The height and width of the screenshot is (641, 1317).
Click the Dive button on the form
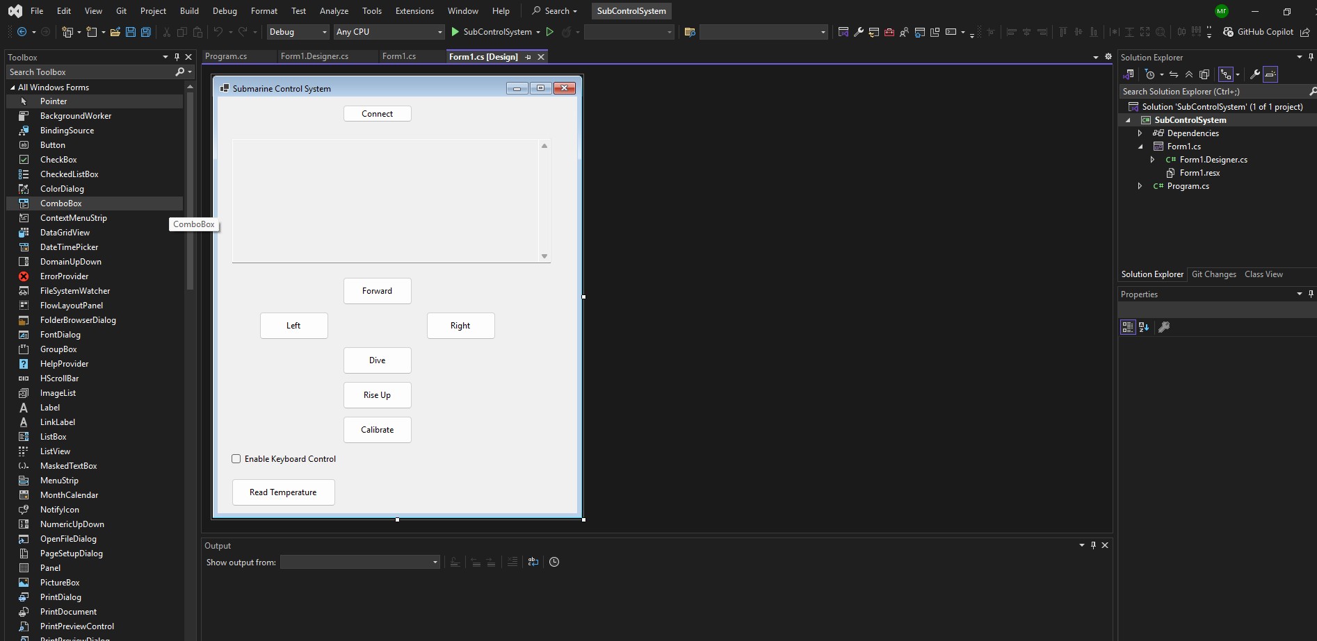[378, 360]
